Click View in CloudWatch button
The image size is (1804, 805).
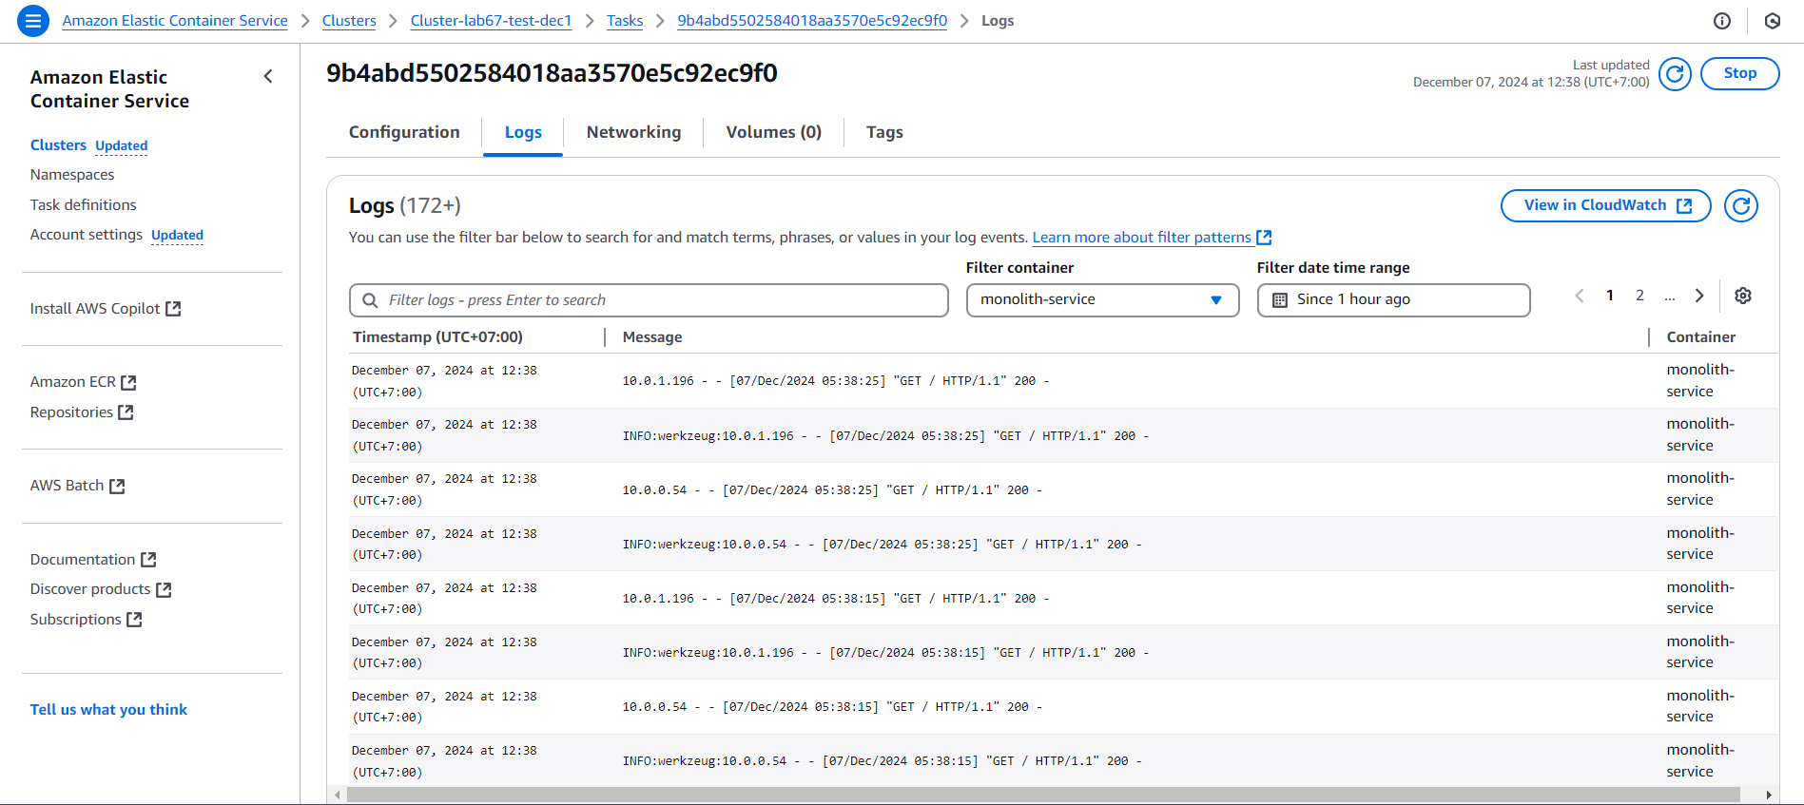pyautogui.click(x=1605, y=205)
